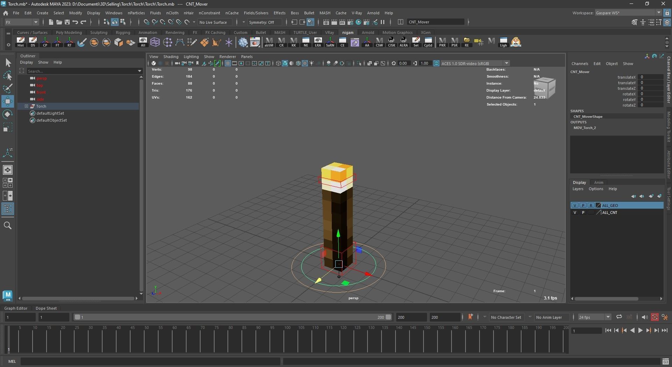Open the CE shelf button
672x367 pixels.
(342, 42)
